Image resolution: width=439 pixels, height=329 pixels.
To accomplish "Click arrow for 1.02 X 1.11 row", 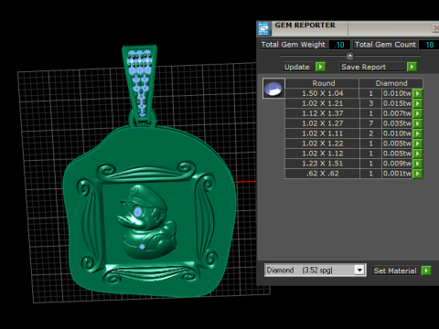I will pyautogui.click(x=418, y=133).
